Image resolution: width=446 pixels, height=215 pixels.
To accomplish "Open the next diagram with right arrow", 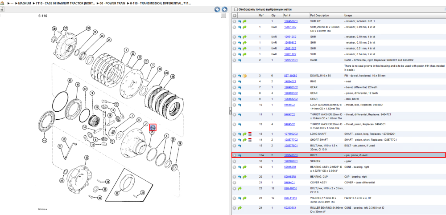I will pos(224,9).
